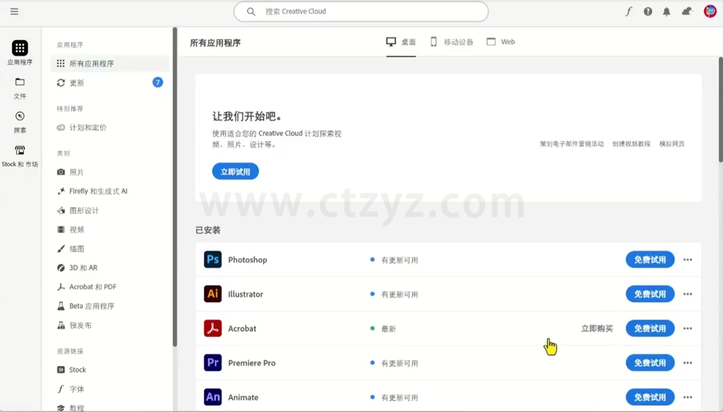This screenshot has height=412, width=723.
Task: Open the help question mark icon
Action: tap(648, 11)
